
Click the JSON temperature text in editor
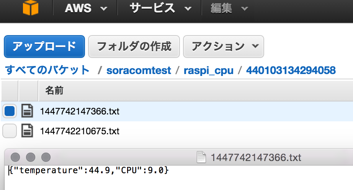click(89, 170)
